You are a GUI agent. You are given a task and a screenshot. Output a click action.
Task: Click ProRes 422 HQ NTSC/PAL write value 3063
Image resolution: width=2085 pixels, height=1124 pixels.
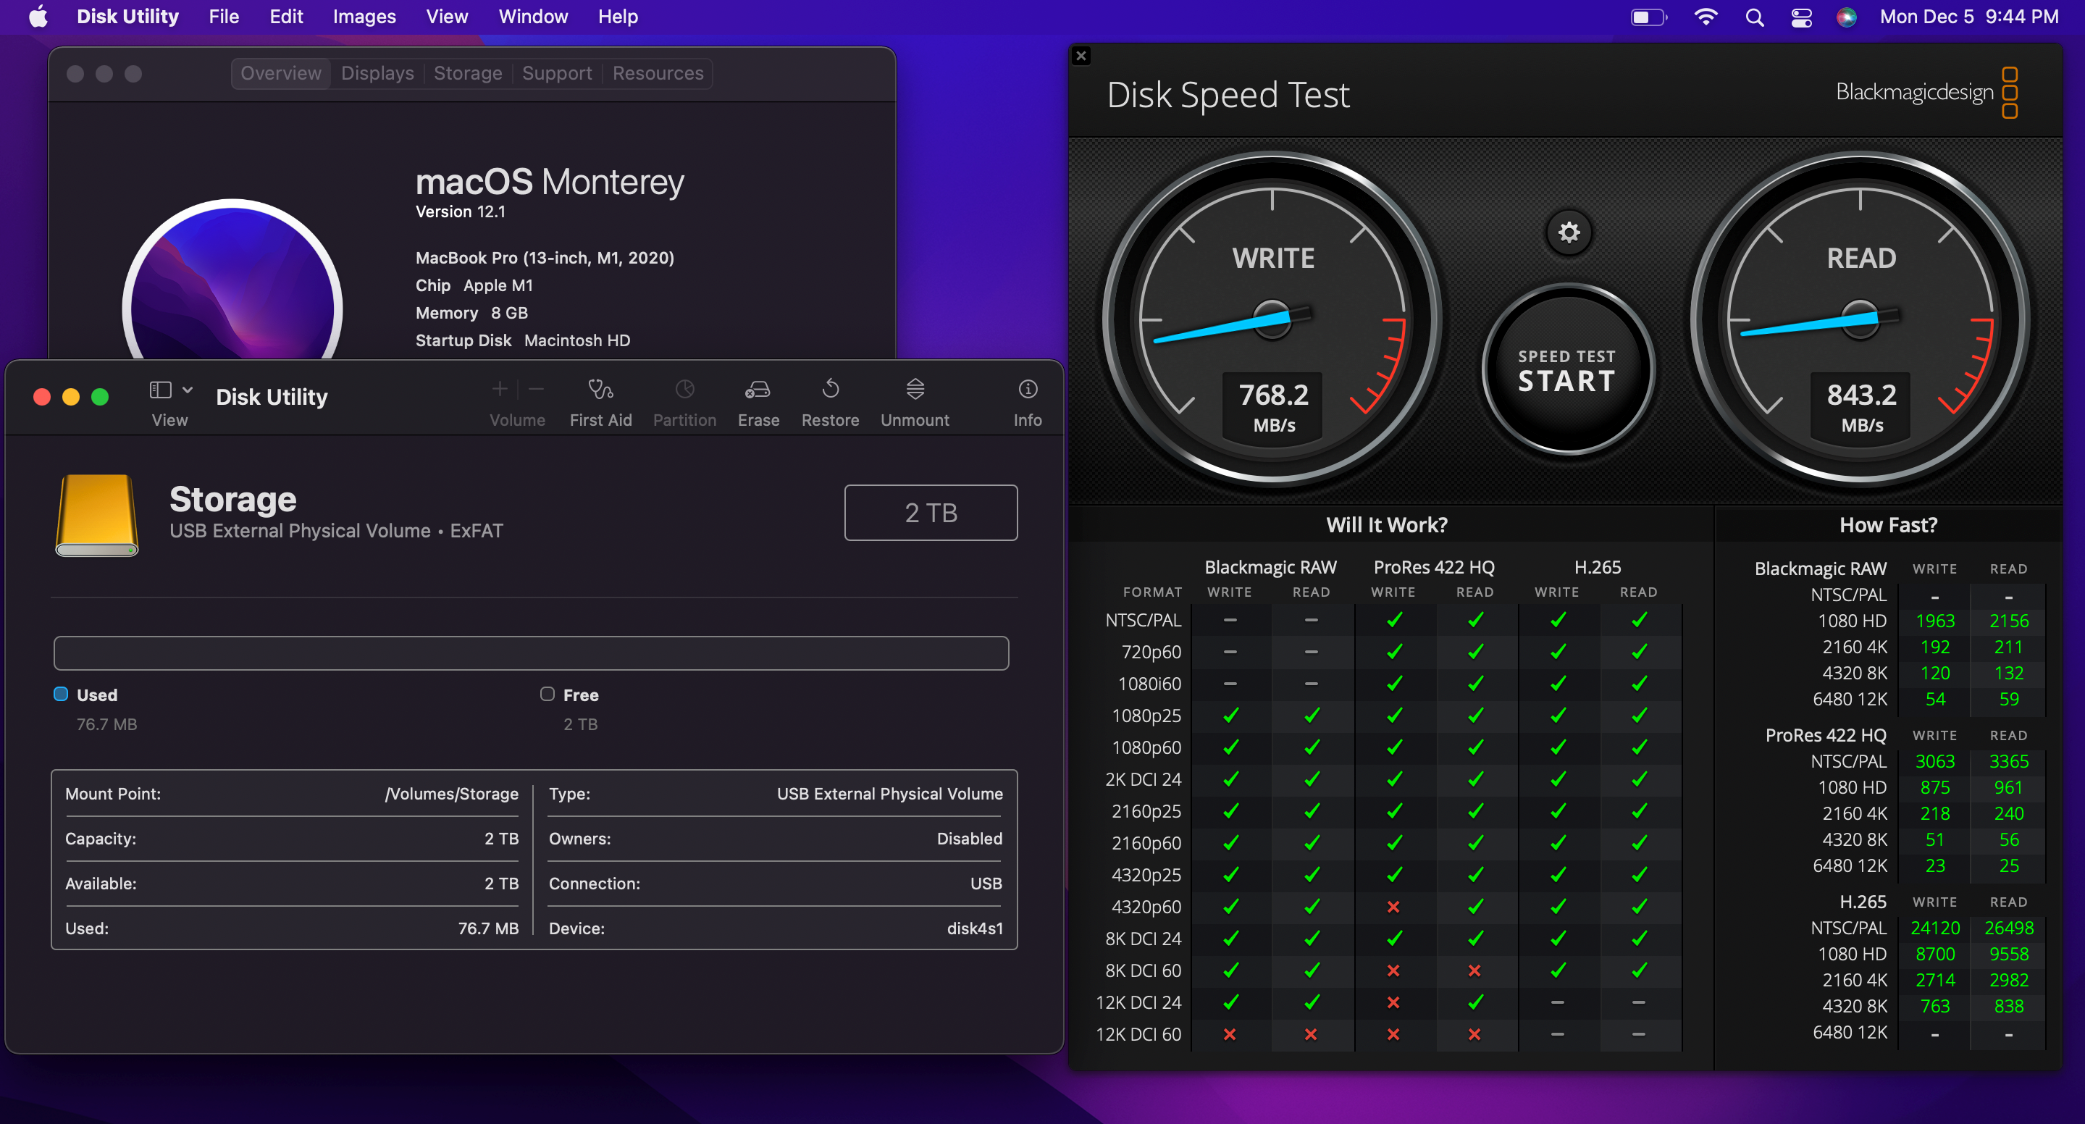tap(1935, 761)
